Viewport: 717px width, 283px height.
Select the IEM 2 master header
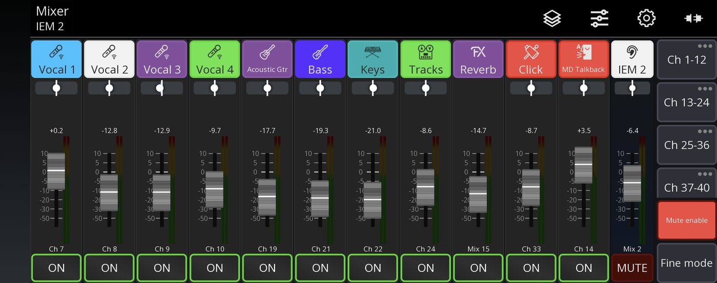coord(632,59)
